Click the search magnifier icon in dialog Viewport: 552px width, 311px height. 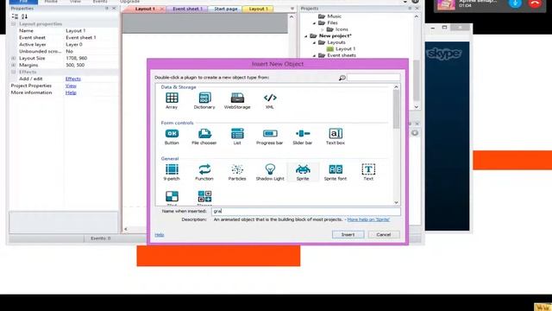pos(342,78)
